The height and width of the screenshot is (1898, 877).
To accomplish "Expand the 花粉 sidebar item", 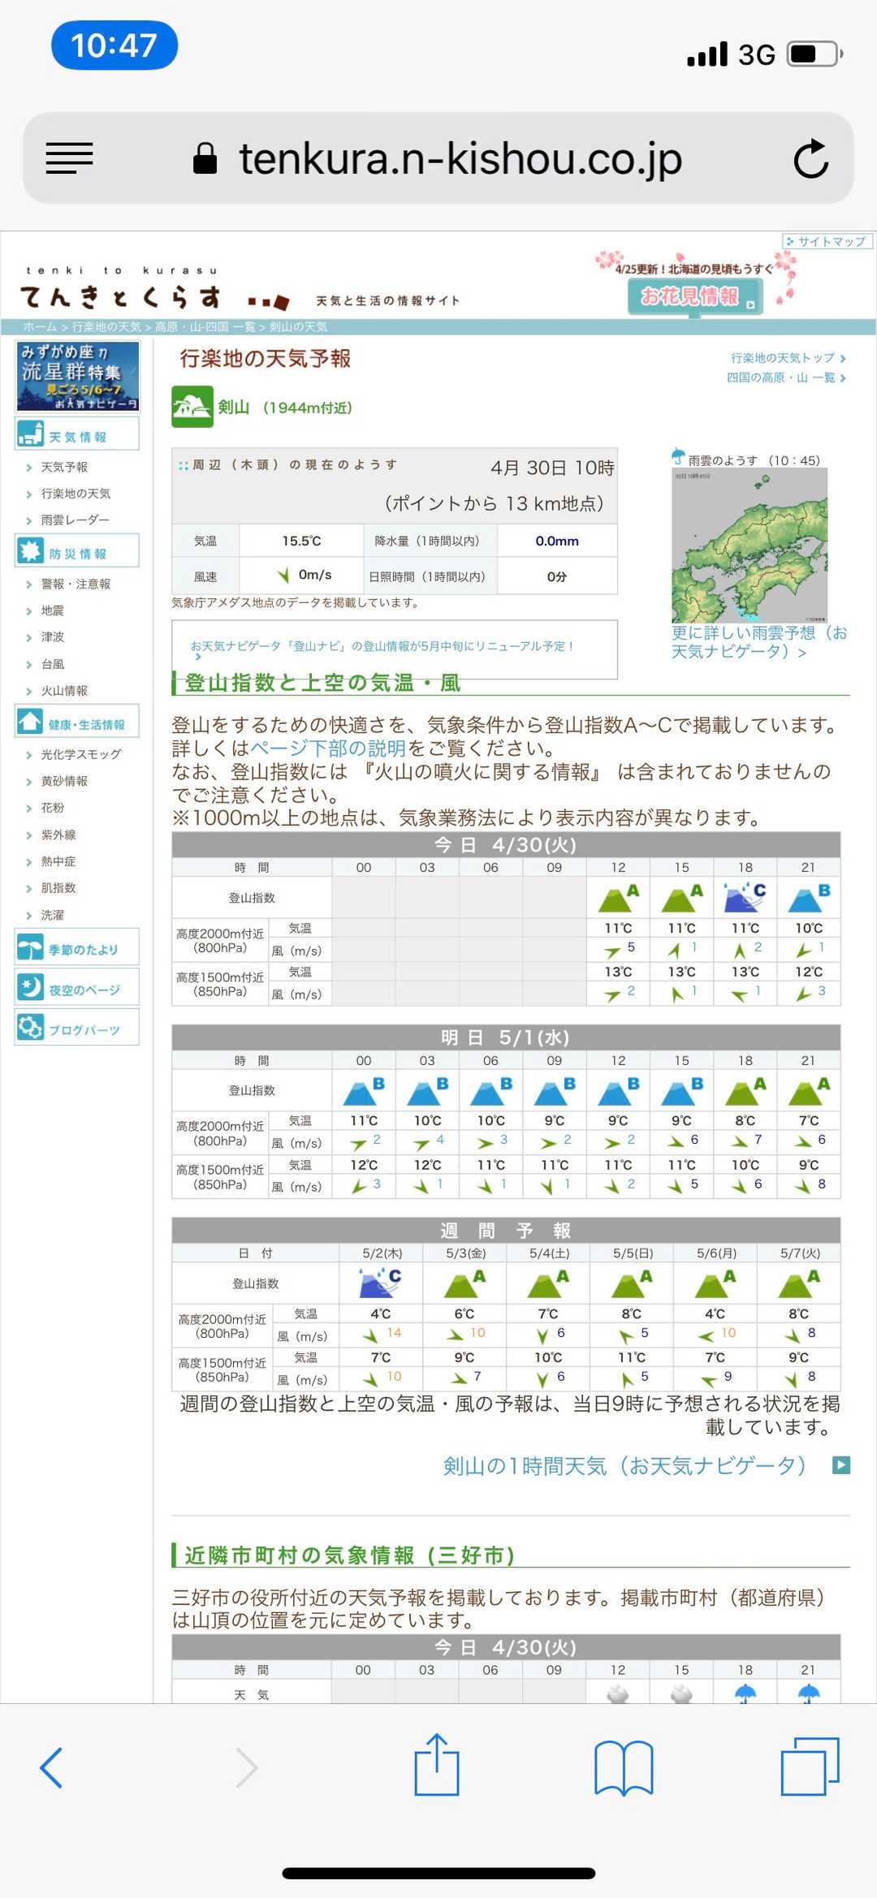I will tap(53, 808).
